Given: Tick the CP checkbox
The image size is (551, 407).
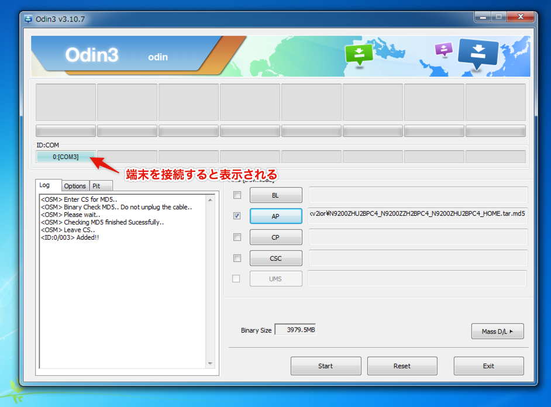Looking at the screenshot, I should click(x=237, y=237).
